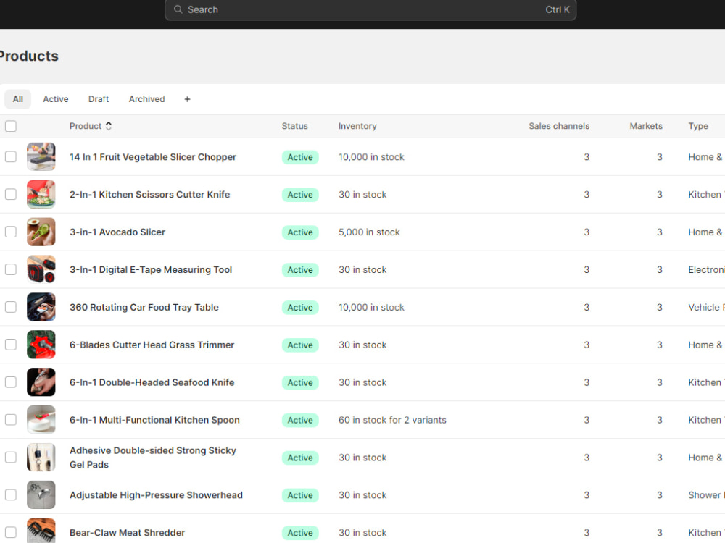This screenshot has width=725, height=543.
Task: Tick 6-In-1 Double-Headed Seafood Knife checkbox
Action: coord(11,382)
